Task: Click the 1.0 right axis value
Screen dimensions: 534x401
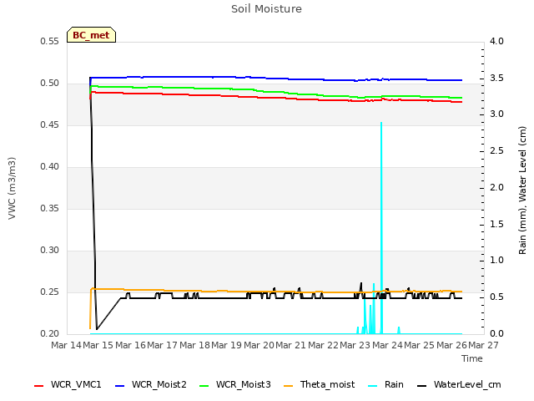Action: [x=496, y=261]
